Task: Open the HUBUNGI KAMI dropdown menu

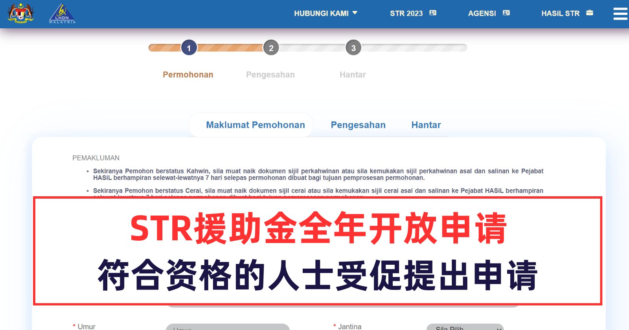Action: click(326, 13)
